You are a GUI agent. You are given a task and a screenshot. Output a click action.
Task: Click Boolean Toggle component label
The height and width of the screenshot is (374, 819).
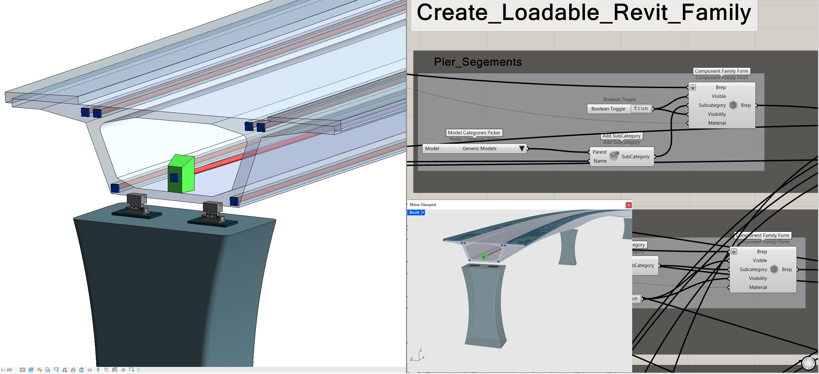[608, 109]
